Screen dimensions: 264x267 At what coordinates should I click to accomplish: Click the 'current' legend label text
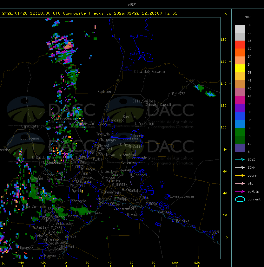(254, 199)
